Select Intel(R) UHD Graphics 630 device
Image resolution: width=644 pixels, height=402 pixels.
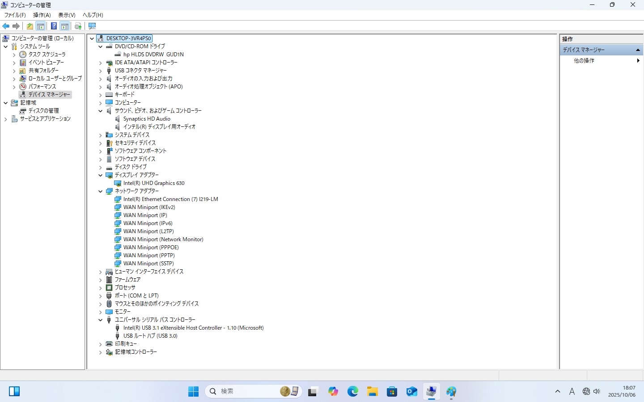154,183
